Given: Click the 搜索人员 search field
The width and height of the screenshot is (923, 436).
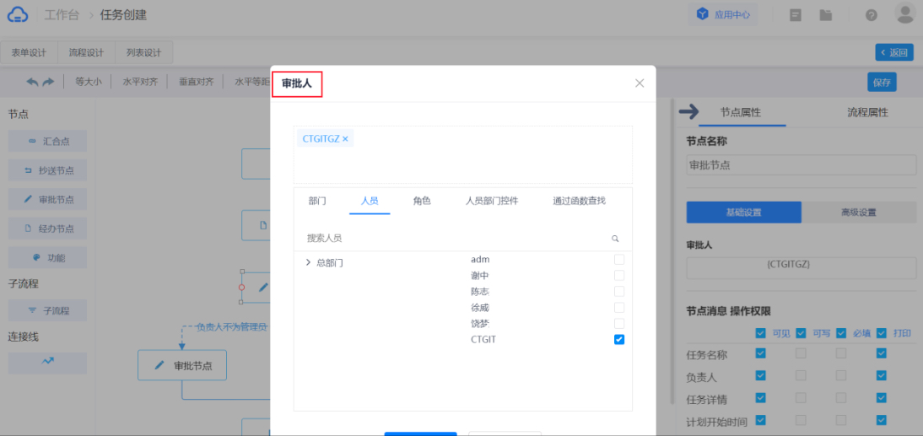Looking at the screenshot, I should 456,239.
